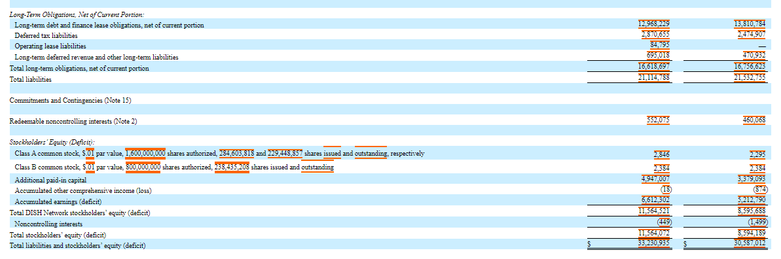Select 'Commitments and Contingencies (Note 15)' text
Viewport: 781px width, 259px height.
tap(70, 100)
